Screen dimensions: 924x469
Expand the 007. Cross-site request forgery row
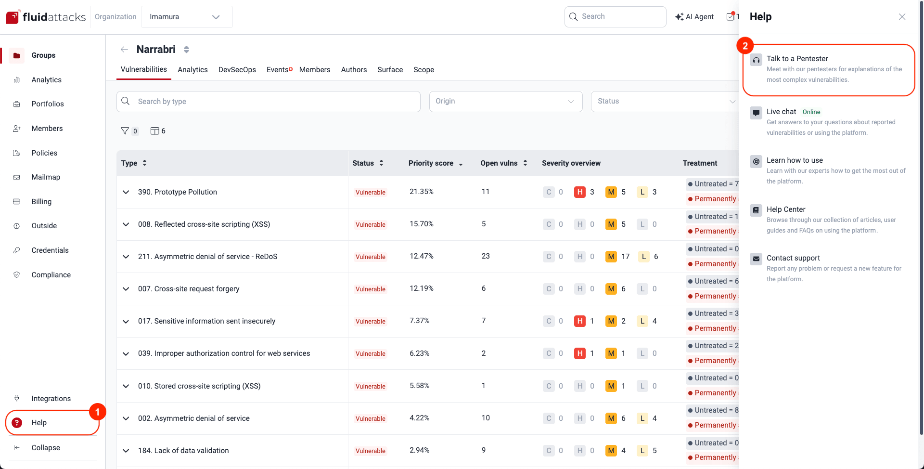(126, 289)
